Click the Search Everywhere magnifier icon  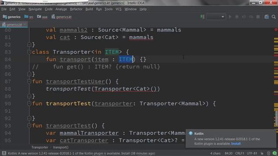tap(274, 17)
